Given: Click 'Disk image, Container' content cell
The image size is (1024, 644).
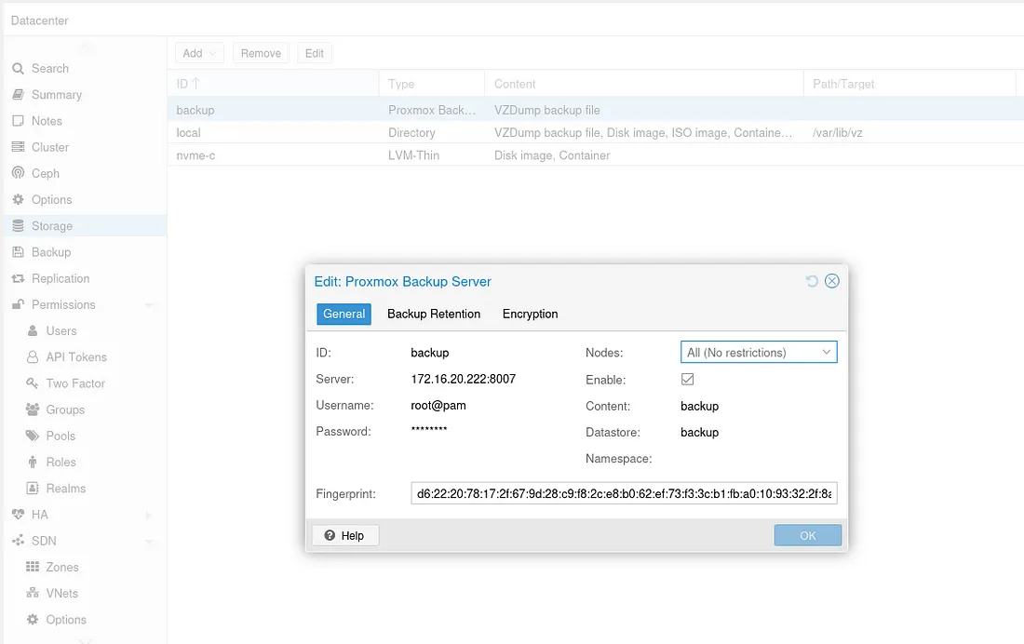Looking at the screenshot, I should [x=552, y=155].
